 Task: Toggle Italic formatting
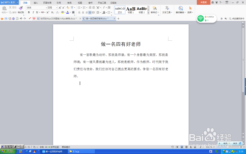33,12
